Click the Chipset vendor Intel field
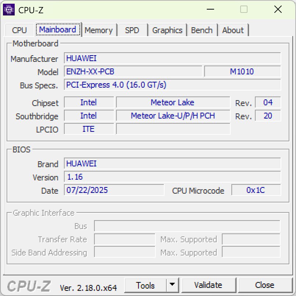 (x=89, y=102)
